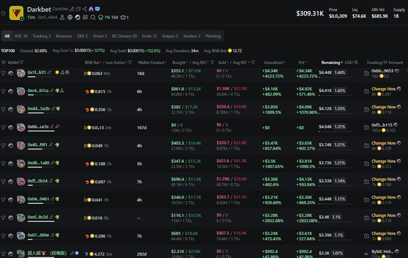This screenshot has height=258, width=408.
Task: Toggle the Wallet column filter funnel
Action: (21, 63)
